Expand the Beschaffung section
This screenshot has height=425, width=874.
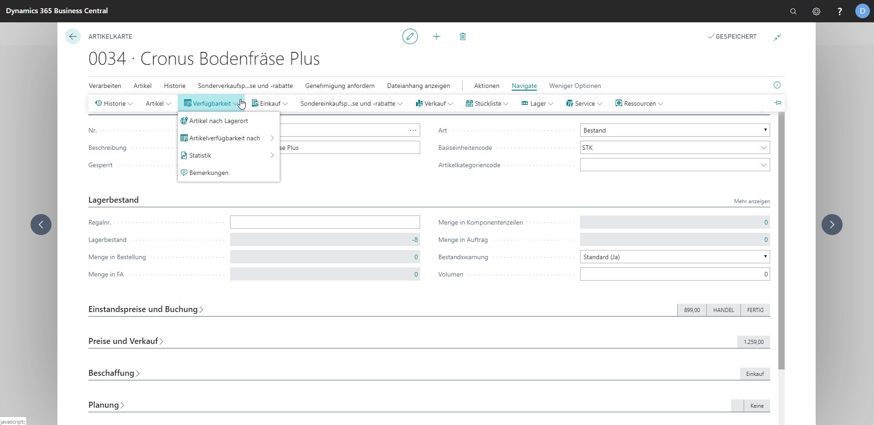point(114,373)
